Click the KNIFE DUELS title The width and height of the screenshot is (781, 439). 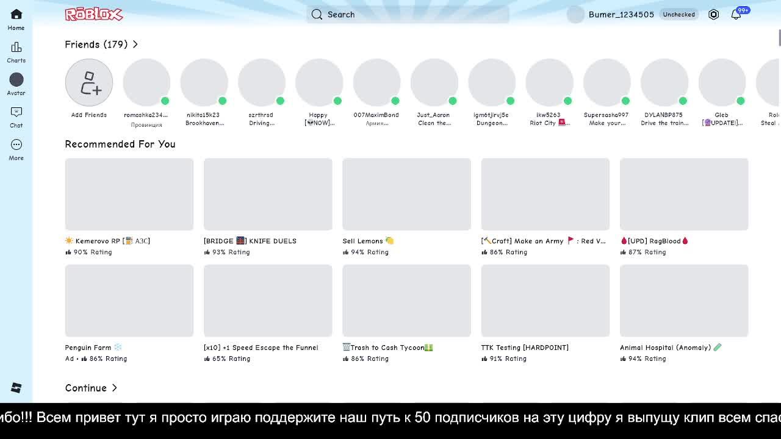point(250,241)
